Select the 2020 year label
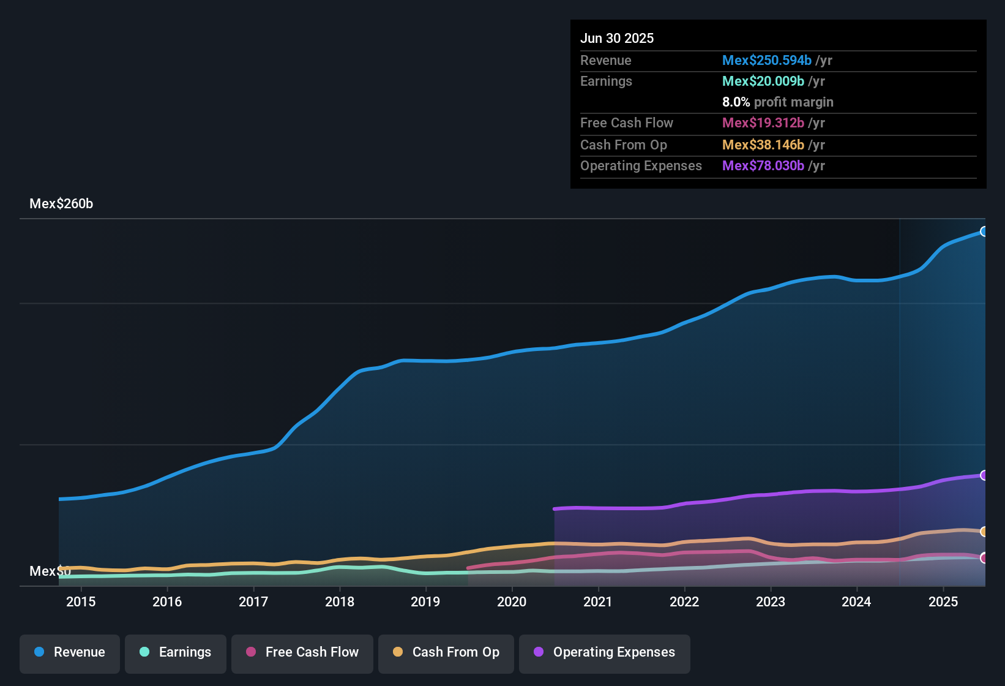This screenshot has width=1005, height=686. coord(512,602)
